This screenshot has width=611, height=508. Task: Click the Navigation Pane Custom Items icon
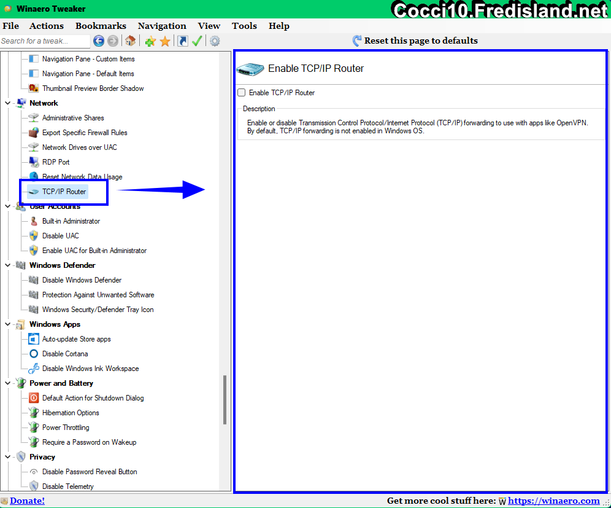coord(34,59)
